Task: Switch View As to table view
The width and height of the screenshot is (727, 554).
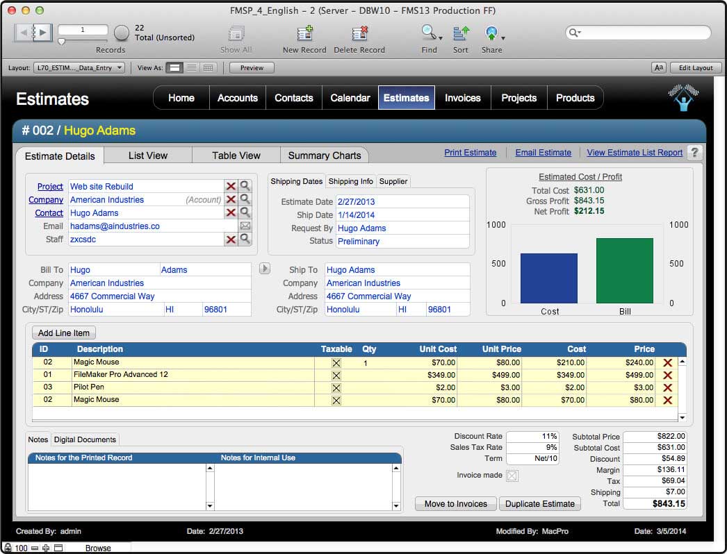Action: pos(209,67)
